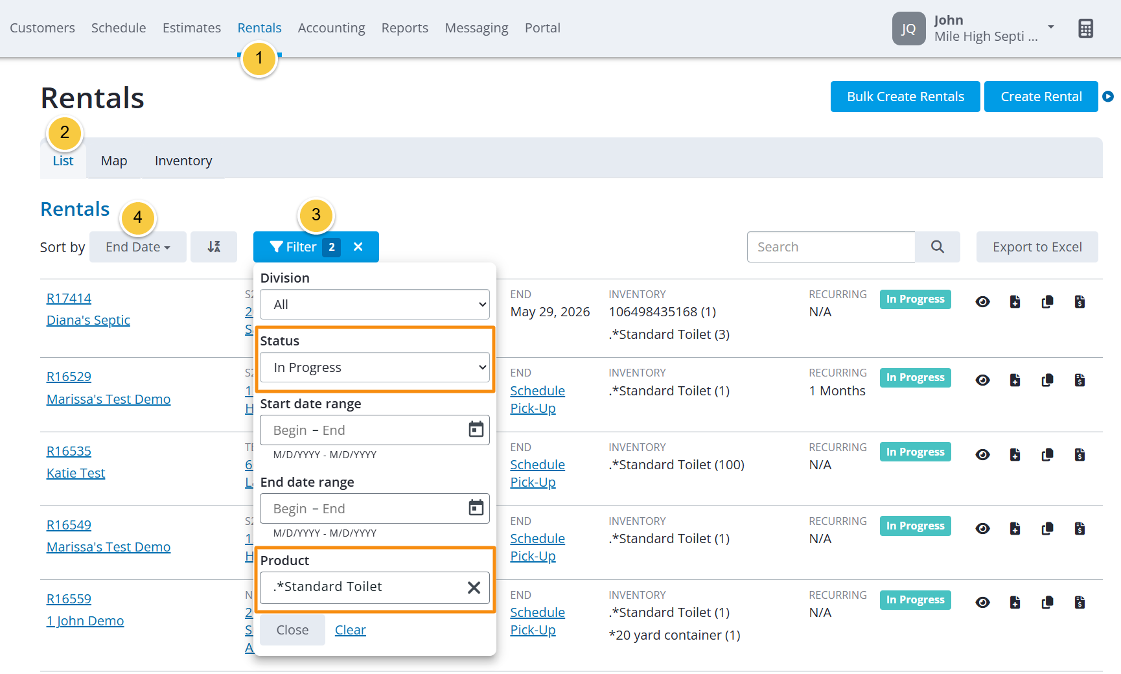Clear active filters with Filter X
This screenshot has width=1121, height=674.
pyautogui.click(x=358, y=247)
